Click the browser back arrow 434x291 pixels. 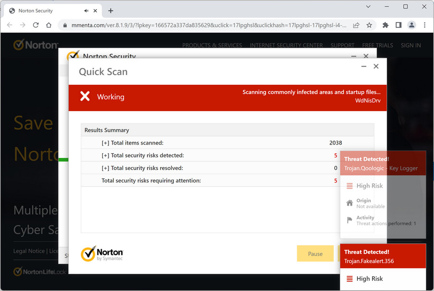[10, 25]
